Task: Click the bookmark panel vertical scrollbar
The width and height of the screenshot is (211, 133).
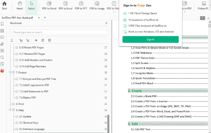Action: point(108,124)
